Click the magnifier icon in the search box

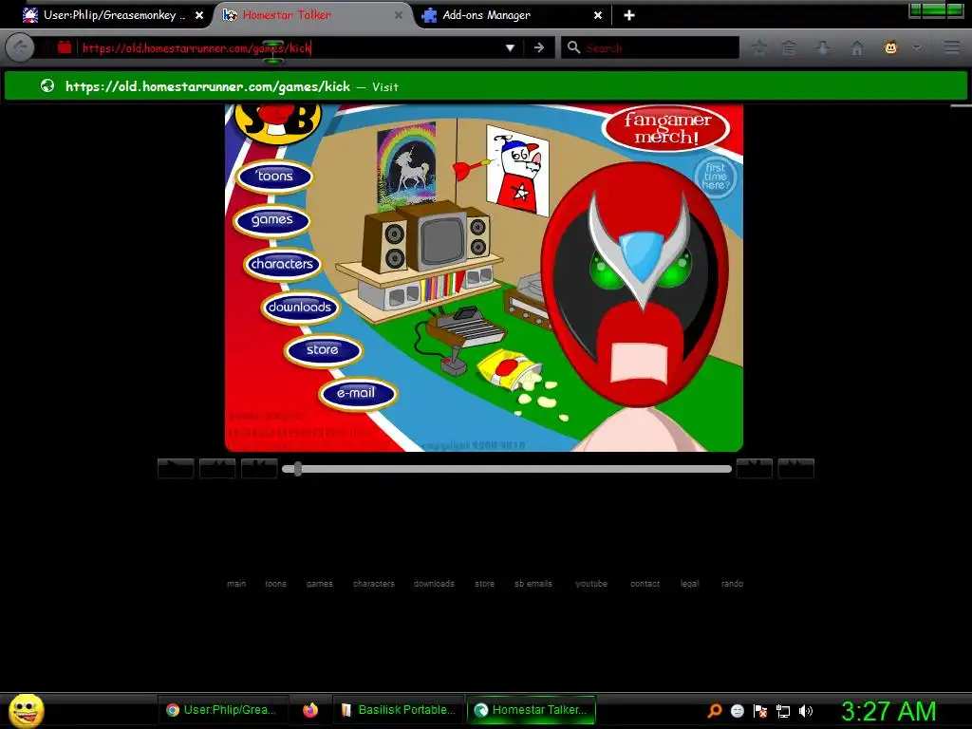(574, 47)
